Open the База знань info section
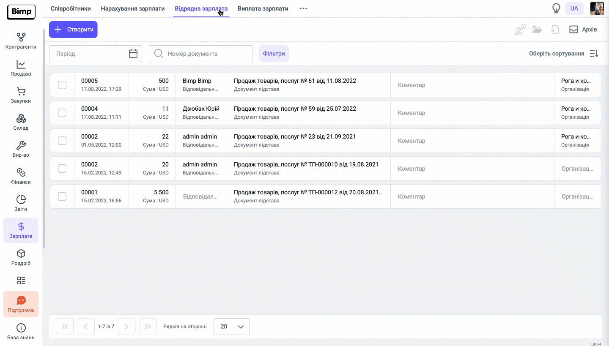609x346 pixels. [x=21, y=332]
